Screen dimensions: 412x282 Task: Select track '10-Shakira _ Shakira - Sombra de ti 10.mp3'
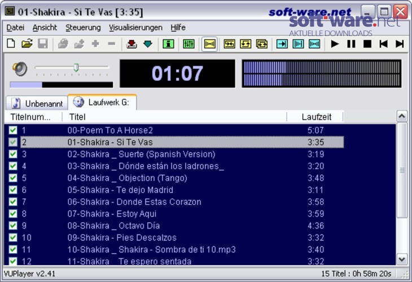click(x=152, y=249)
